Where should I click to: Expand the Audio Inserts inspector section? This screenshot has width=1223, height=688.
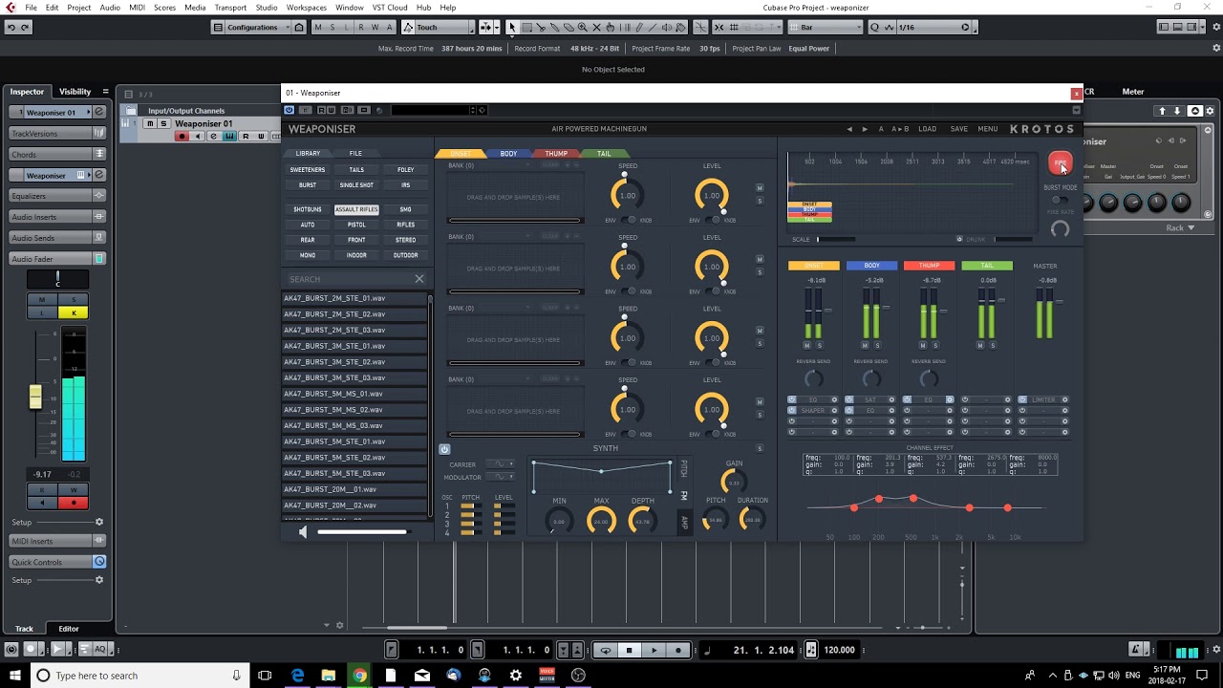[x=57, y=217]
